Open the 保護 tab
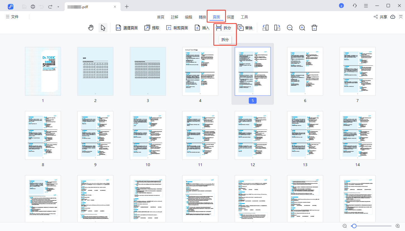The width and height of the screenshot is (405, 231). click(230, 17)
